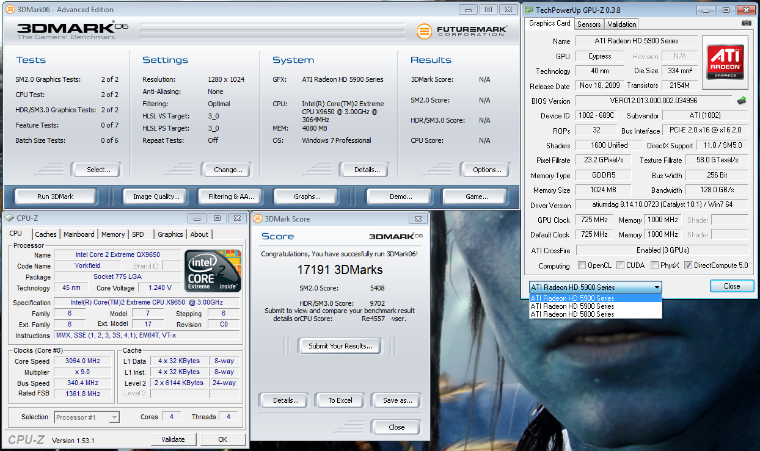This screenshot has width=760, height=451.
Task: Open the About tab in CPU-Z
Action: pos(199,234)
